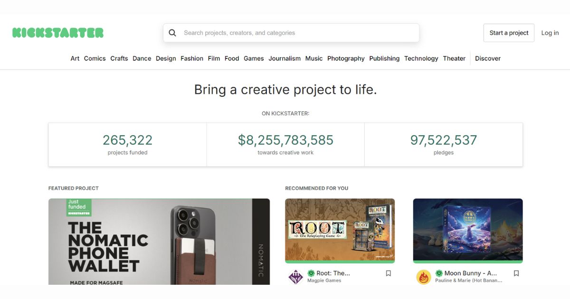Select the Publishing category
570x299 pixels.
(x=384, y=58)
